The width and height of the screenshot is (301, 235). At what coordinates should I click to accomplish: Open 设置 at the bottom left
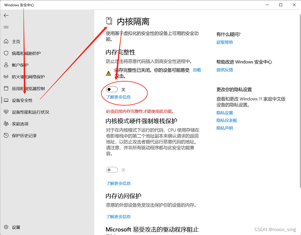15,227
